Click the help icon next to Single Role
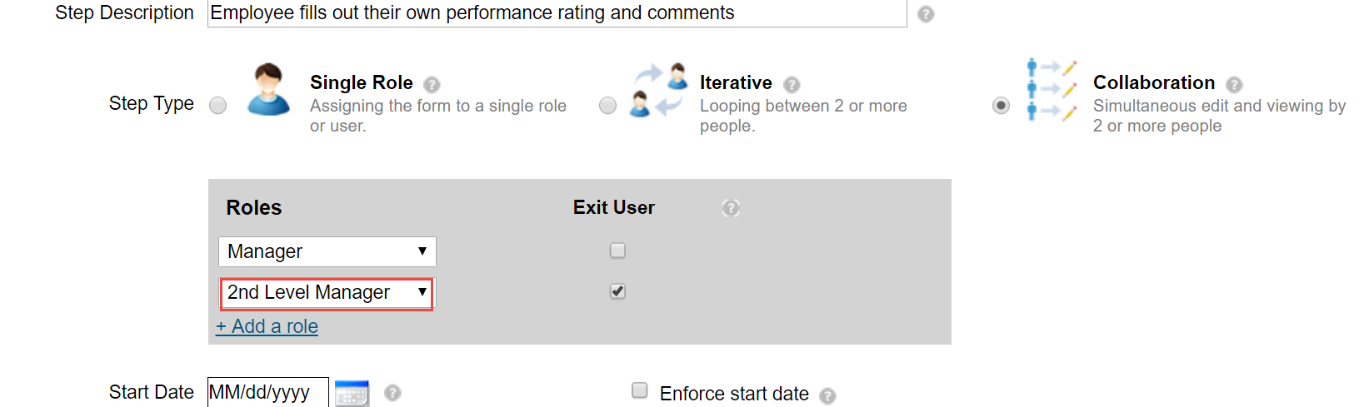This screenshot has height=407, width=1364. pos(432,84)
